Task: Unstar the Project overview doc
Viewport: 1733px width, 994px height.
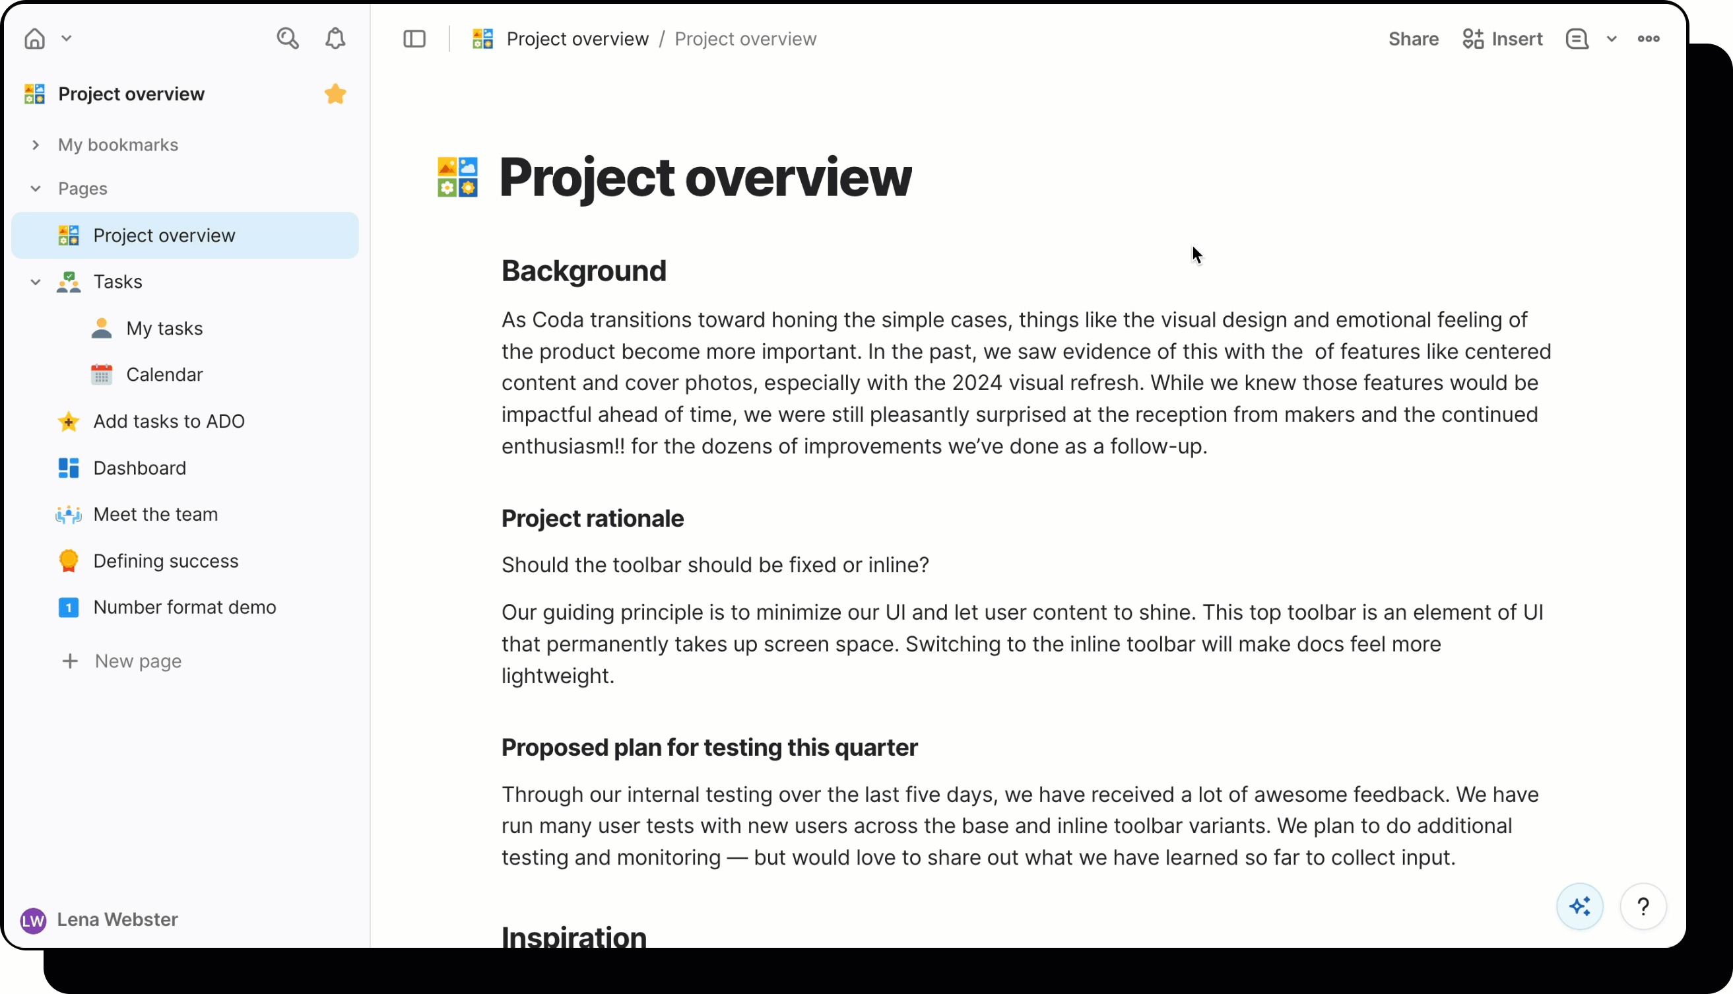Action: coord(335,94)
